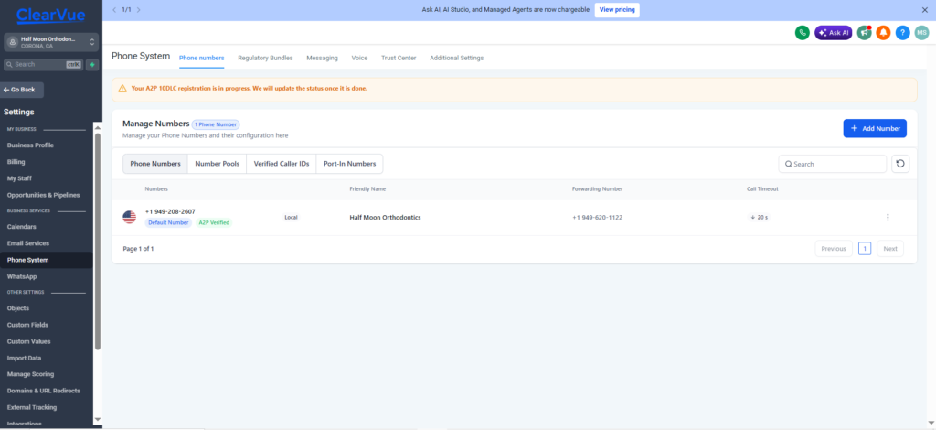The height and width of the screenshot is (430, 936).
Task: Click the green lightning quick actions icon
Action: tap(92, 64)
